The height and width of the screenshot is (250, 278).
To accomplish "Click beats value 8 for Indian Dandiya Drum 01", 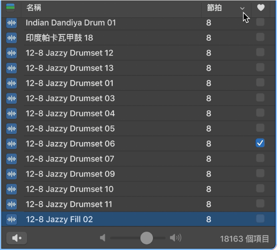I will (209, 23).
